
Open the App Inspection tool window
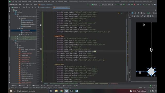67,86
